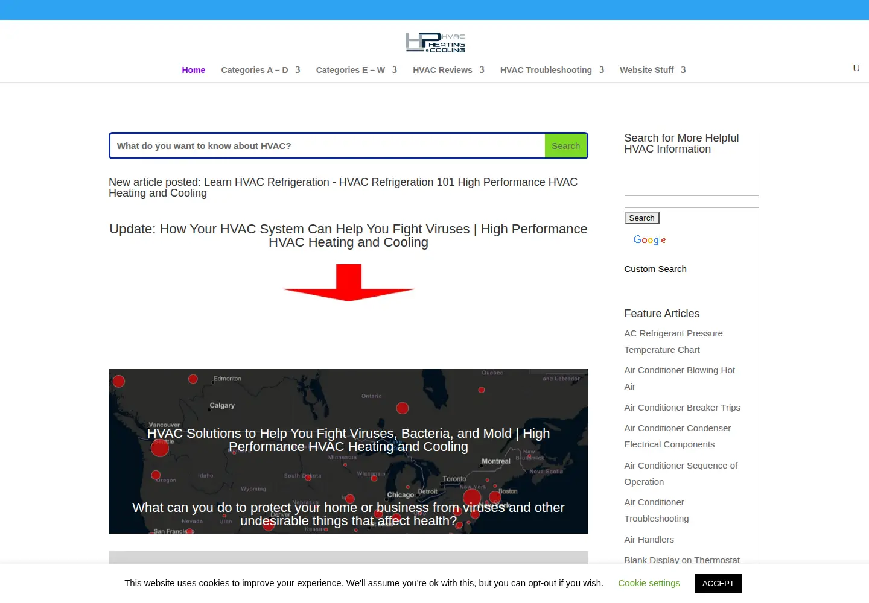Image resolution: width=869 pixels, height=603 pixels.
Task: Click the gray sidebar Search button
Action: [641, 218]
